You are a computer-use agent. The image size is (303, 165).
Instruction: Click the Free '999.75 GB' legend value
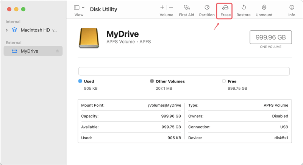coord(237,89)
